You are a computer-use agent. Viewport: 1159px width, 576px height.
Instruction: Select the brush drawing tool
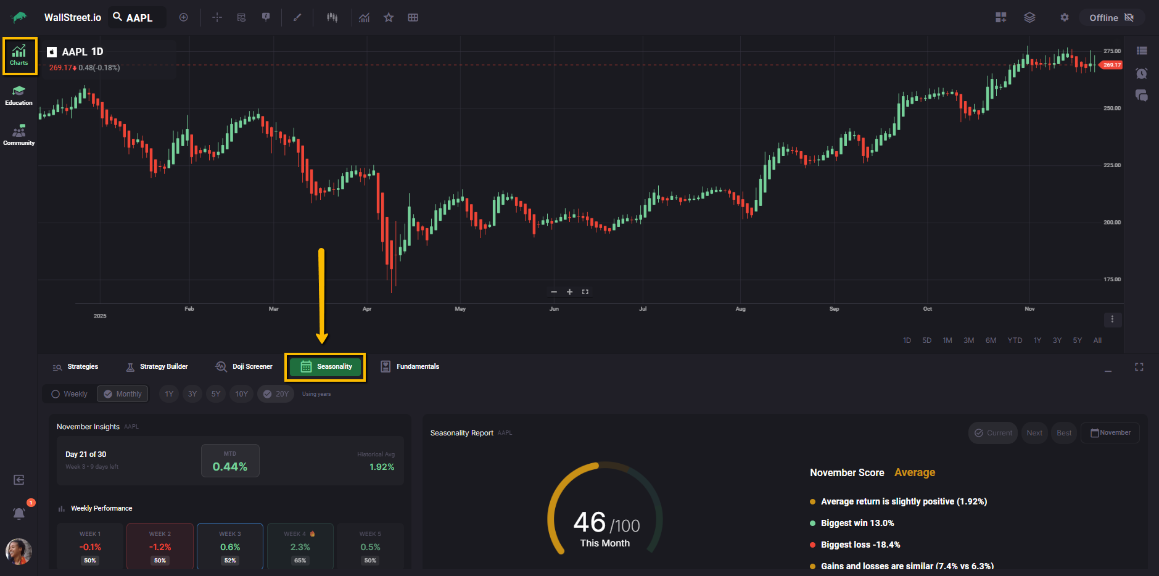[297, 17]
